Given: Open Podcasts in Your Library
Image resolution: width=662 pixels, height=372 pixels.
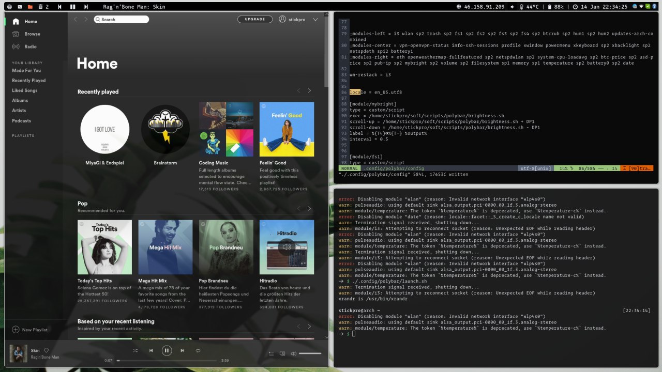Looking at the screenshot, I should (22, 121).
